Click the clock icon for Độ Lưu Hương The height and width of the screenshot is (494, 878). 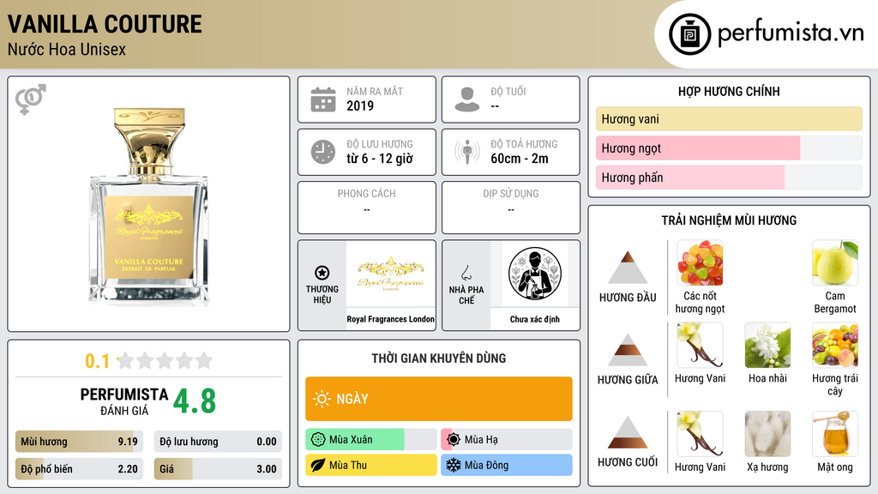pos(323,152)
